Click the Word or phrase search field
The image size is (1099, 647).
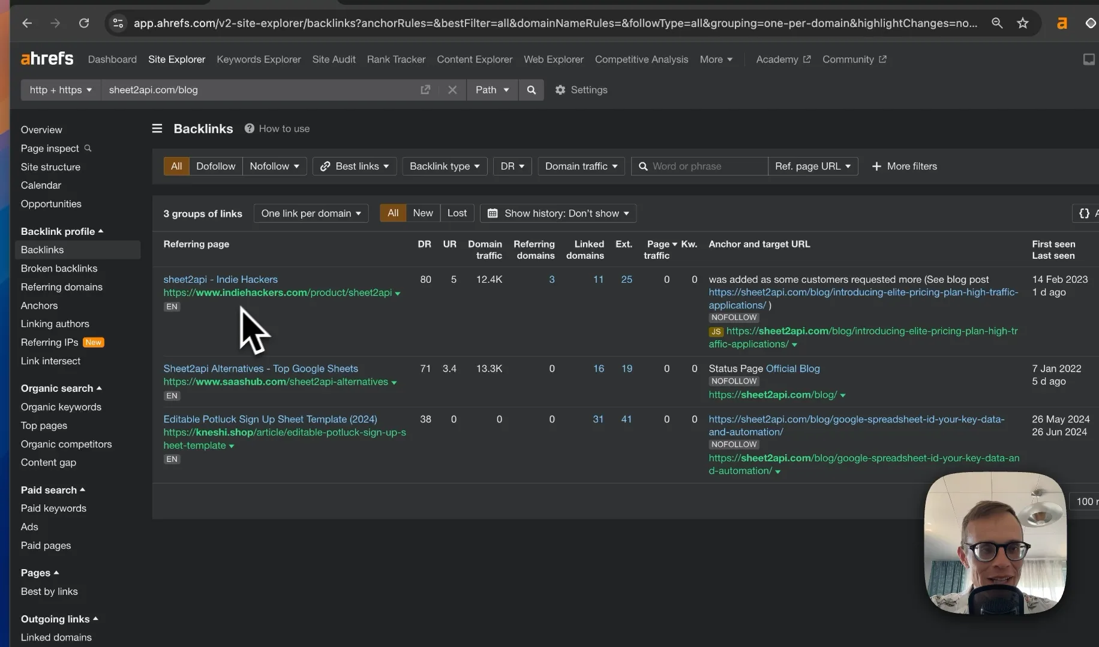tap(699, 166)
